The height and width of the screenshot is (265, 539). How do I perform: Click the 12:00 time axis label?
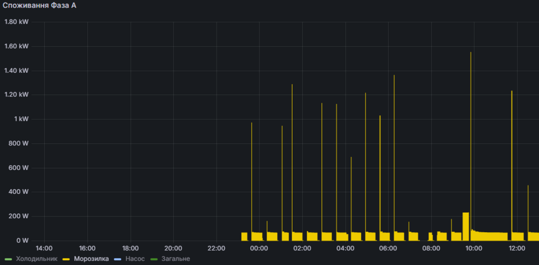tap(517, 248)
